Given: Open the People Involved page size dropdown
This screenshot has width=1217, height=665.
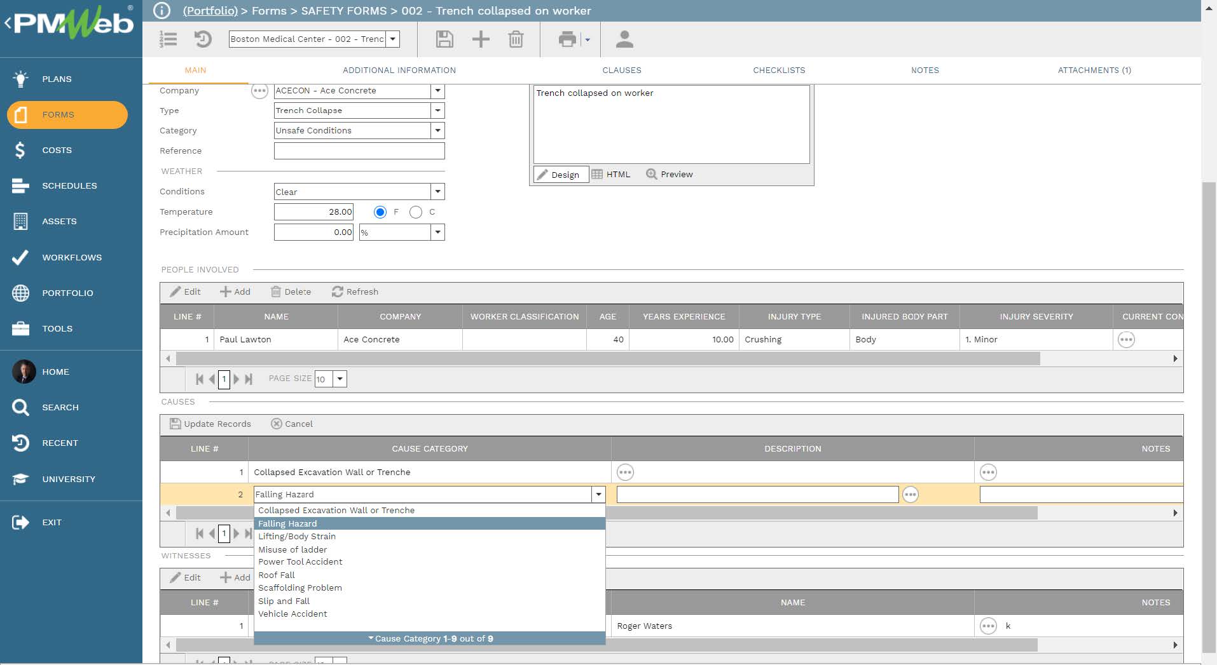Looking at the screenshot, I should (x=340, y=379).
